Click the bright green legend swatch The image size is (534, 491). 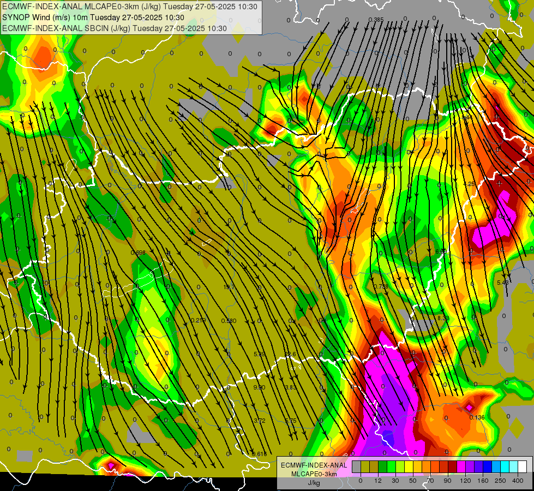click(392, 466)
